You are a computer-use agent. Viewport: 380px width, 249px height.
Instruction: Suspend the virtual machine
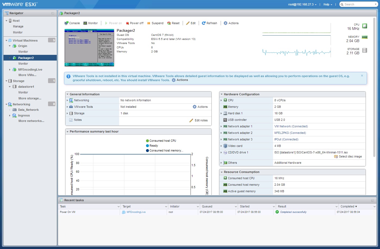coord(155,23)
